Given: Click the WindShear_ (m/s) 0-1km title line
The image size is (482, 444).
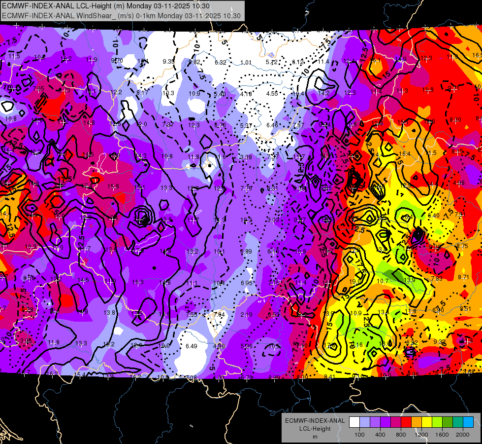Looking at the screenshot, I should [121, 16].
